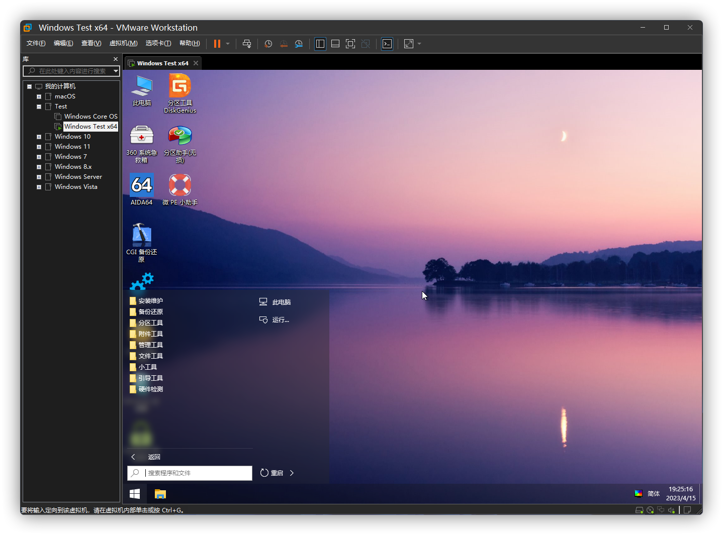
Task: Open the 虚拟机(M) menu
Action: pos(123,43)
